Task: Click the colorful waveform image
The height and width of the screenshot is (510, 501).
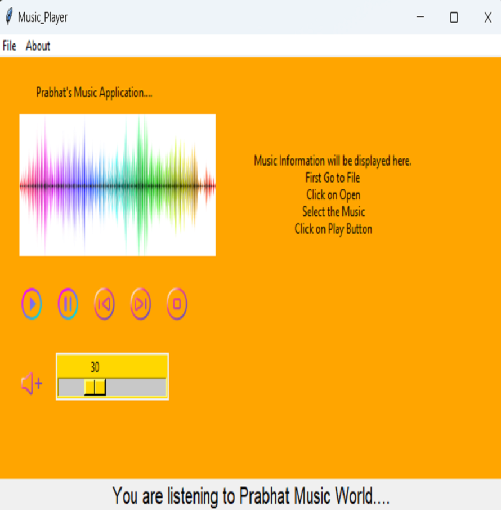Action: [117, 185]
